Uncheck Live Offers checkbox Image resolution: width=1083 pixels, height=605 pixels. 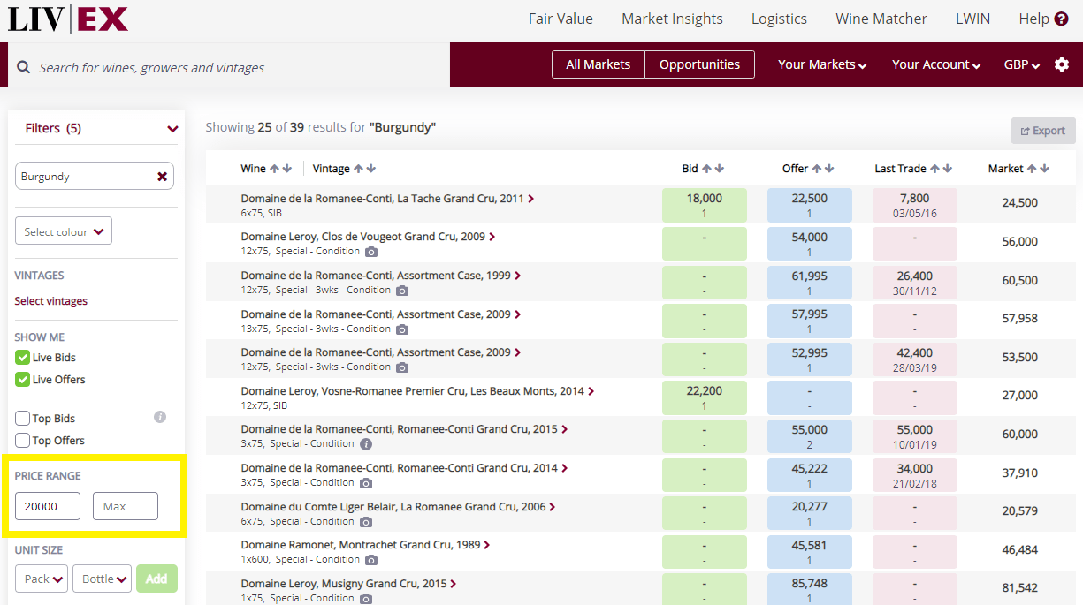(23, 380)
